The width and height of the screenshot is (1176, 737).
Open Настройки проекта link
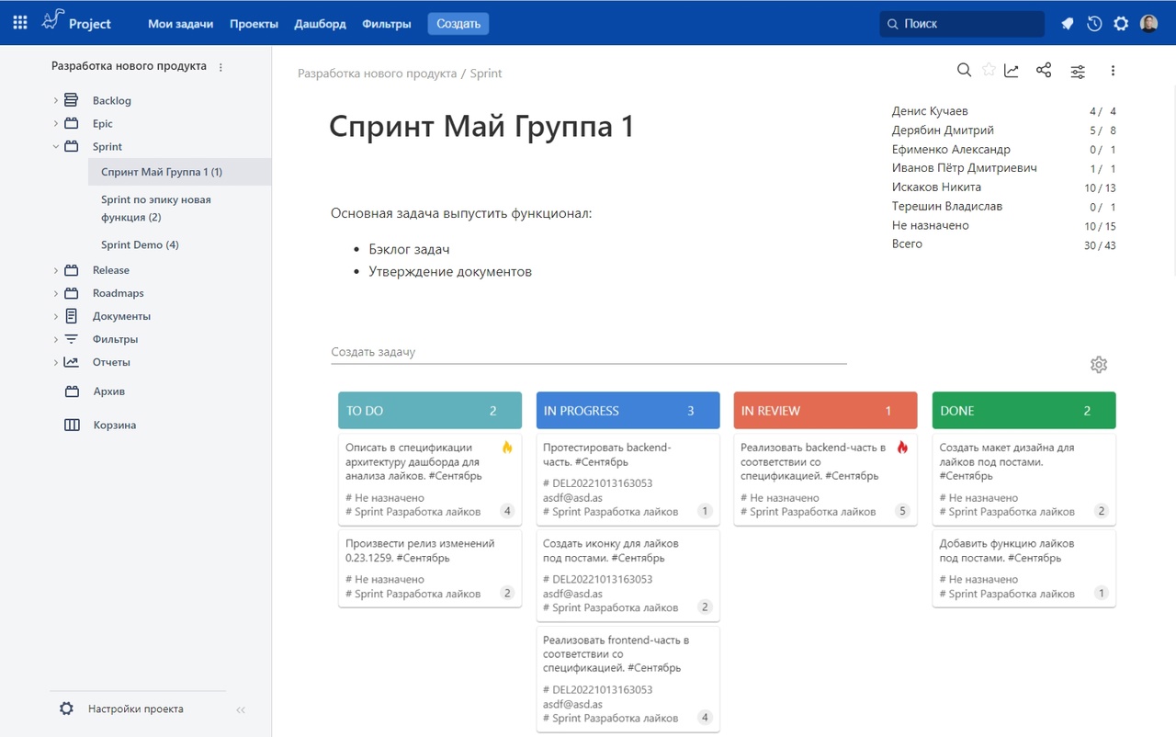pos(135,709)
